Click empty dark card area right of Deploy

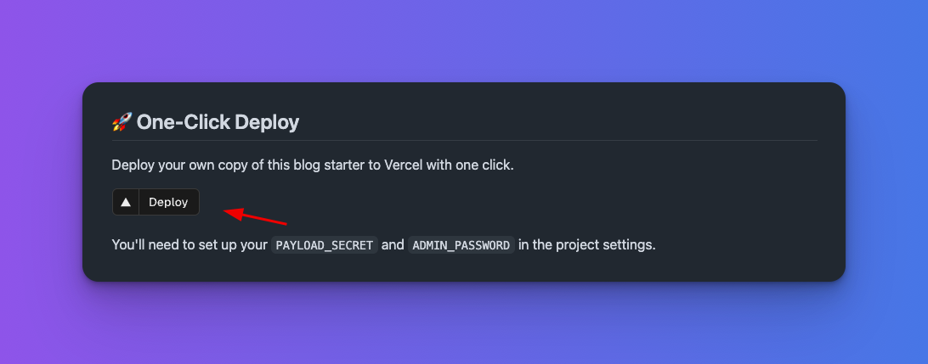510,203
